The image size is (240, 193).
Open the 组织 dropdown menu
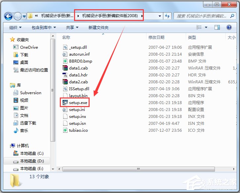[15, 28]
